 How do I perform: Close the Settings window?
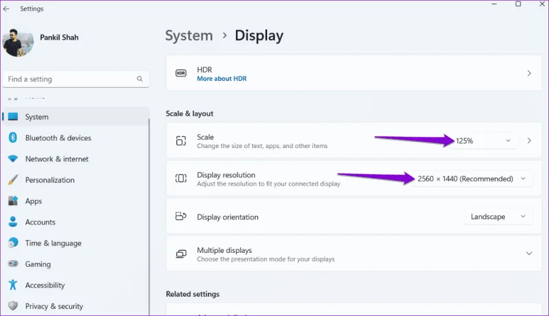coord(542,4)
